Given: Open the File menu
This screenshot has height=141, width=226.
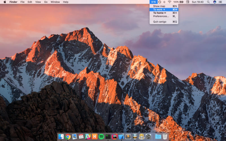Looking at the screenshot, I should [x=22, y=2].
